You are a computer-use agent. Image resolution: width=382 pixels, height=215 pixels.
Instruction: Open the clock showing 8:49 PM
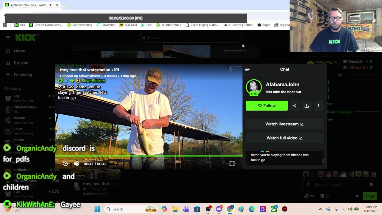coord(370,209)
